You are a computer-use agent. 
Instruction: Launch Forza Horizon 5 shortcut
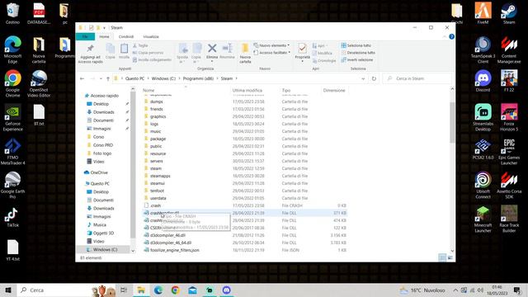point(509,117)
